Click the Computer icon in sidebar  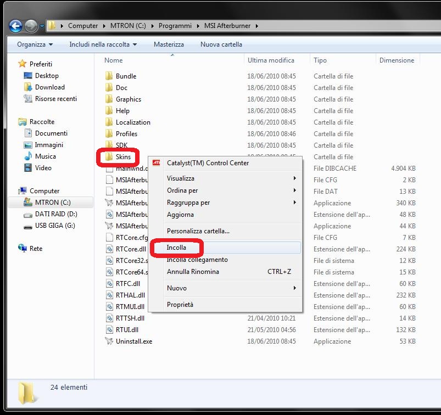[x=22, y=190]
